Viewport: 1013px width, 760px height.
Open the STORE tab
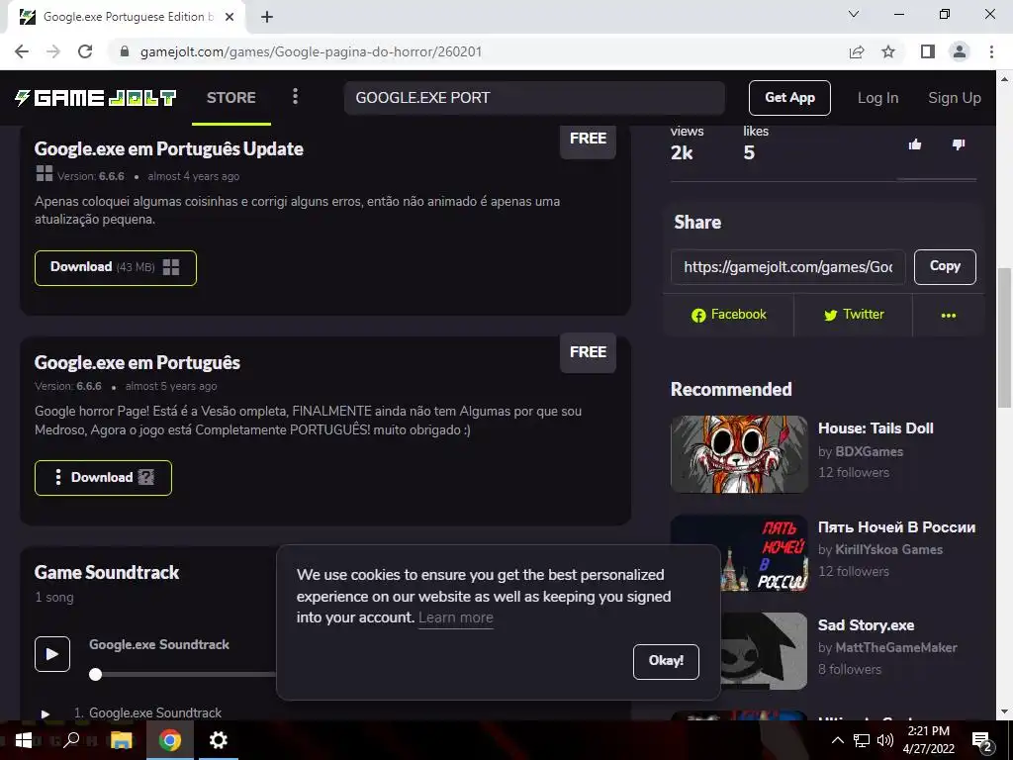tap(231, 98)
